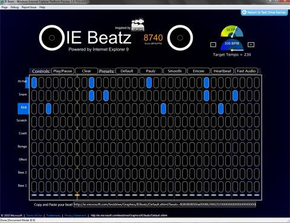
Task: Disable the last active Snare beat cell
Action: tap(235, 96)
